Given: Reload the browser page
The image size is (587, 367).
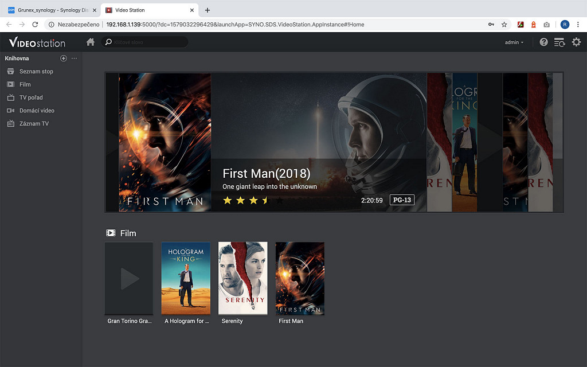Looking at the screenshot, I should point(36,25).
